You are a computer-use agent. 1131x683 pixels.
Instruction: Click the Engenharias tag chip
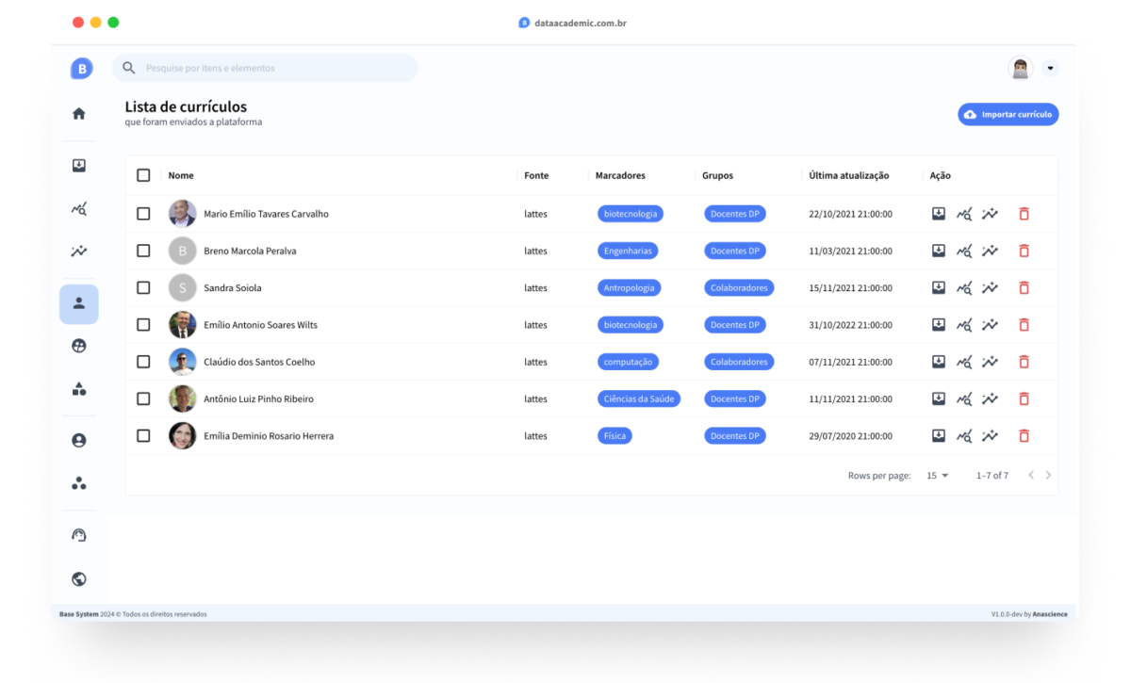628,251
